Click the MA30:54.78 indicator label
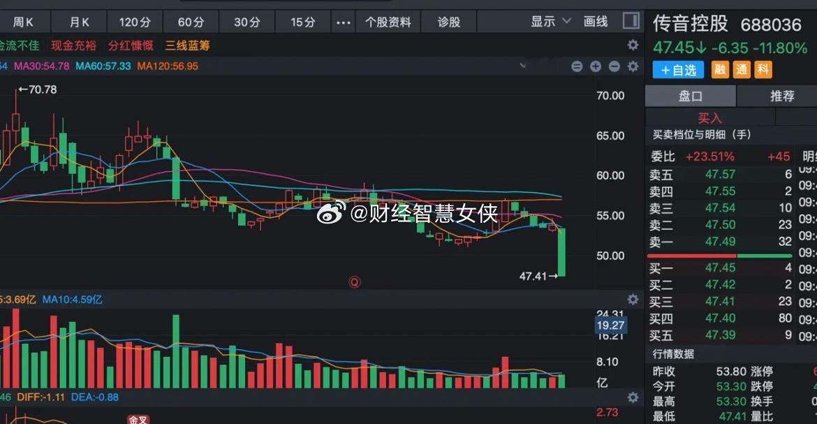 coord(41,66)
